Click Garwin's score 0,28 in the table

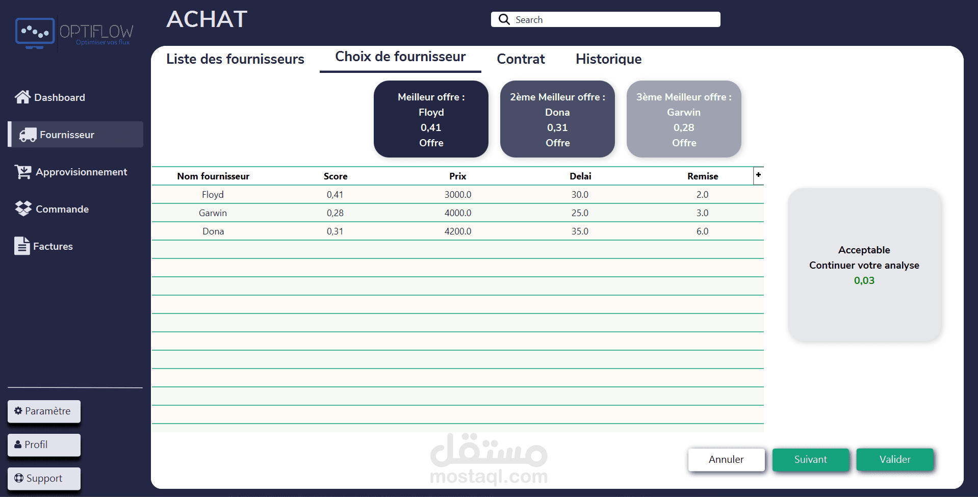click(x=335, y=213)
